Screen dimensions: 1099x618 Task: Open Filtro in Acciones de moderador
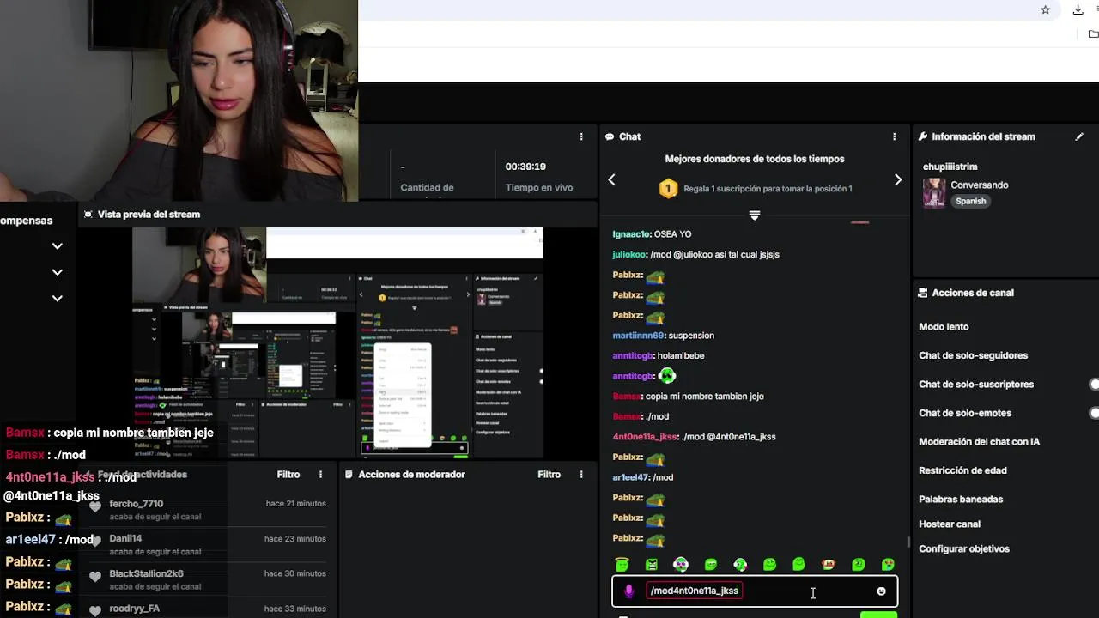549,475
